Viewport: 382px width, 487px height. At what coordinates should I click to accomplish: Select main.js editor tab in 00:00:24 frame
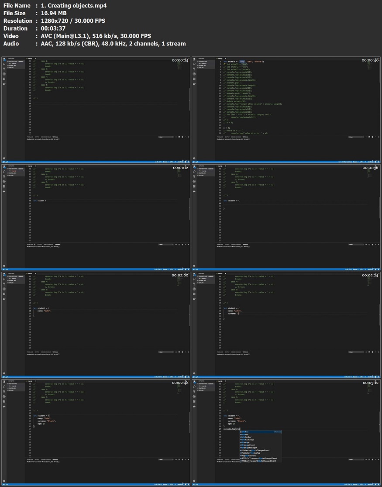coord(31,59)
